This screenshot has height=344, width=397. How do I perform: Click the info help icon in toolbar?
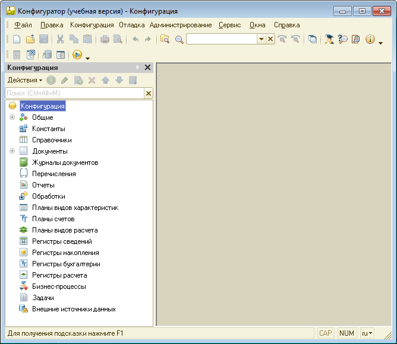coord(370,39)
